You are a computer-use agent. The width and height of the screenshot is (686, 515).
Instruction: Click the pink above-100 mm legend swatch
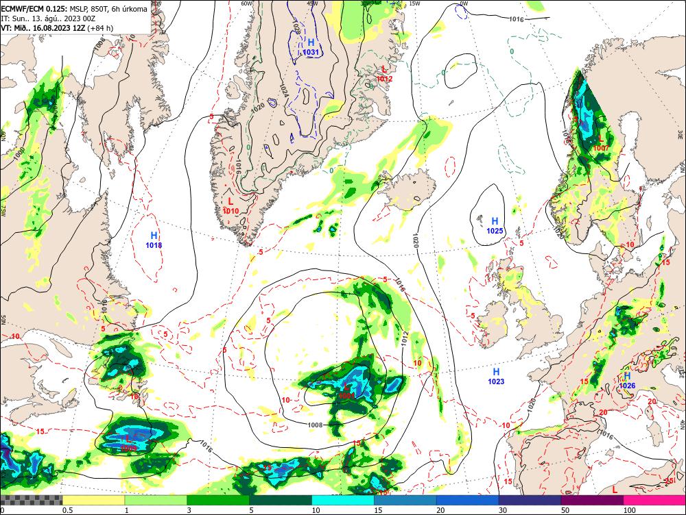click(x=654, y=500)
